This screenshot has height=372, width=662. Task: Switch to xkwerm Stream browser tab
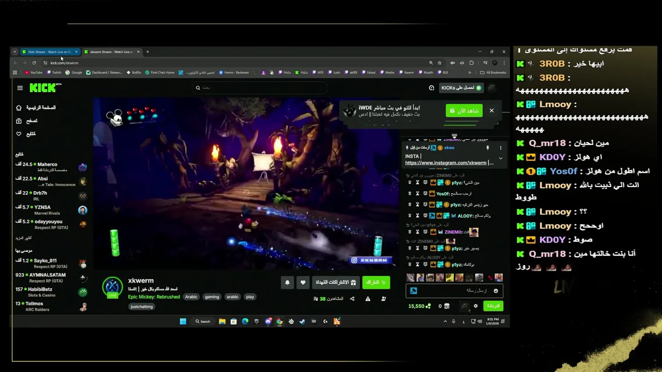pos(111,52)
